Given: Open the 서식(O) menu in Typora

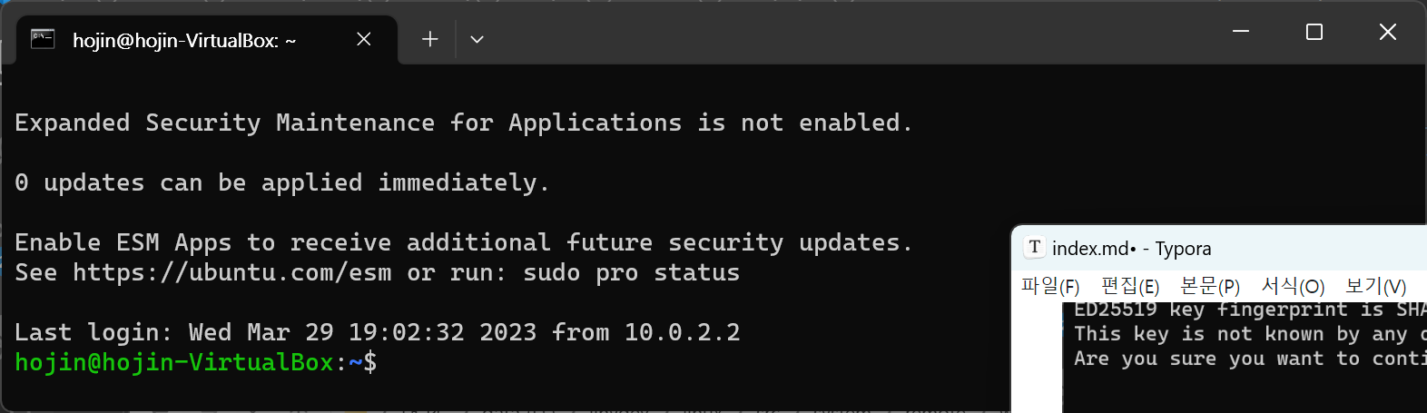Looking at the screenshot, I should pos(1293,287).
